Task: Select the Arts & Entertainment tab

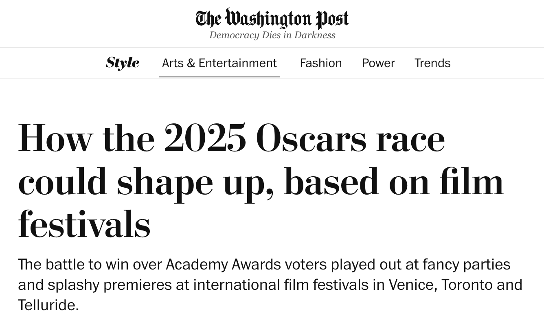Action: pos(219,63)
